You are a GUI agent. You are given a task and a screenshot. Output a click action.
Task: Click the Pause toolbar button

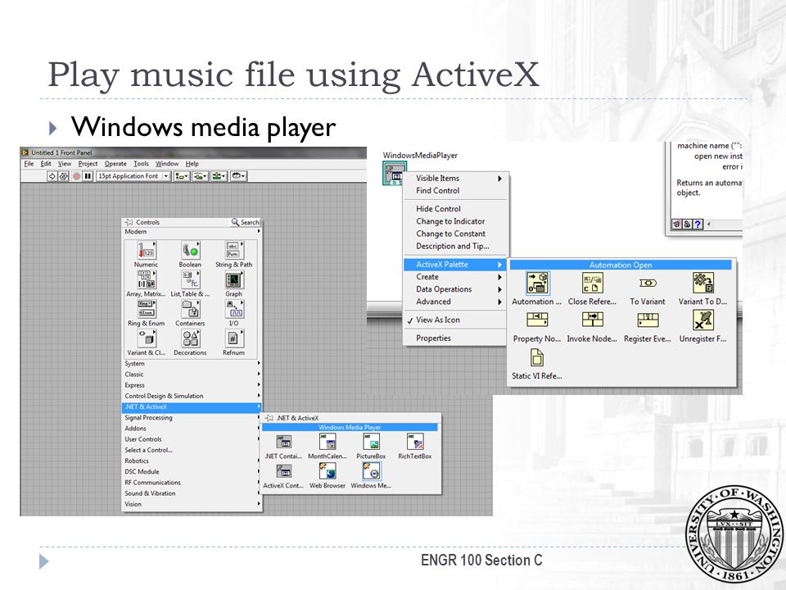pyautogui.click(x=88, y=176)
